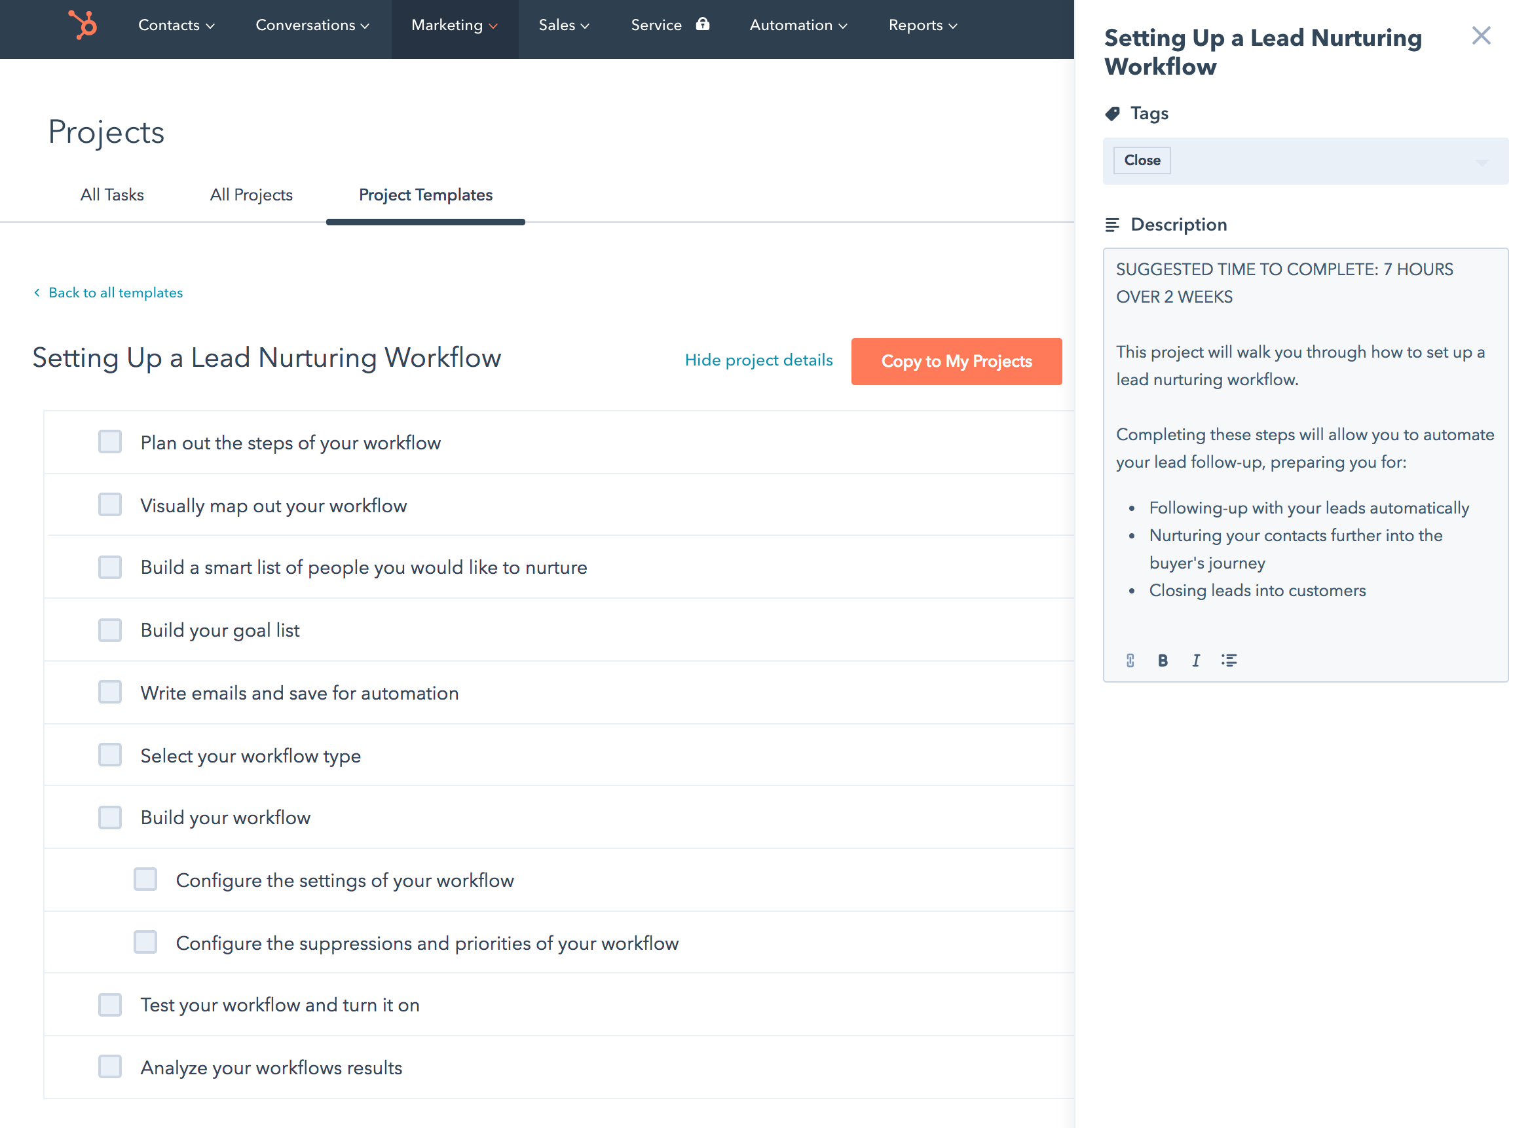Toggle bold in the description editor
1530x1128 pixels.
pyautogui.click(x=1163, y=660)
